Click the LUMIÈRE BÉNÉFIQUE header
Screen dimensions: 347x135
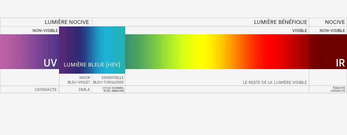280,22
